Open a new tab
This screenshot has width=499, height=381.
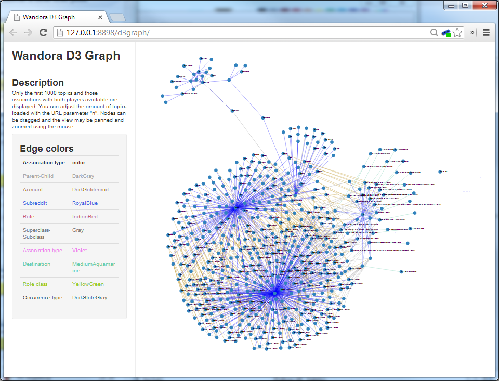click(x=117, y=18)
